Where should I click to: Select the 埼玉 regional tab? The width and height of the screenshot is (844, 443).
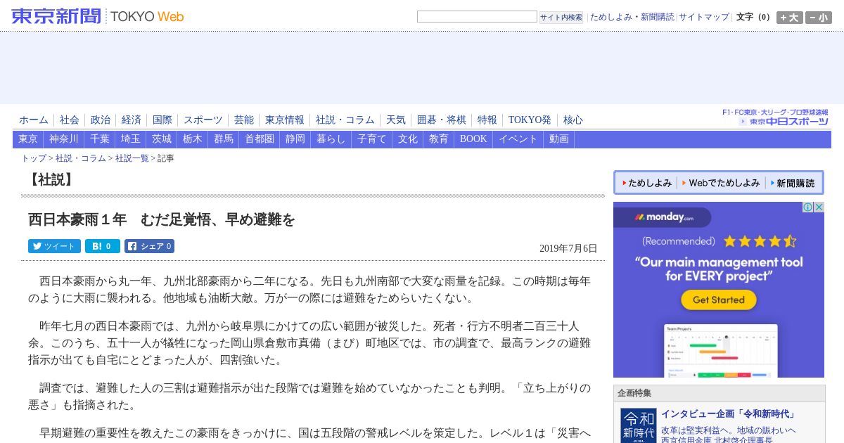click(131, 139)
